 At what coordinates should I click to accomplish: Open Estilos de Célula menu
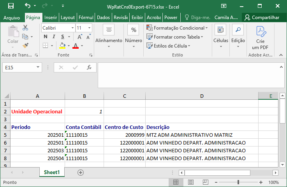[168, 46]
